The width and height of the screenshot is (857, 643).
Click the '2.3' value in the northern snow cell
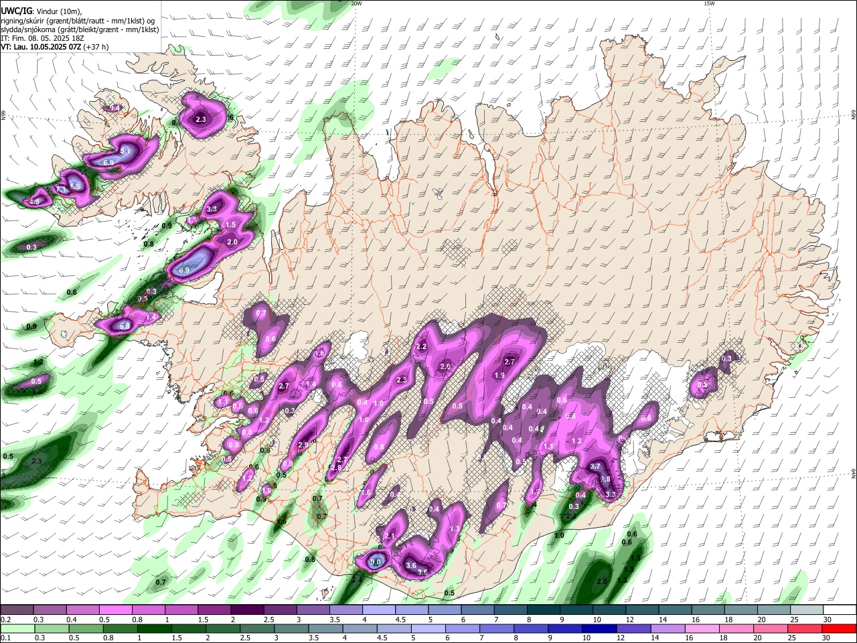point(200,119)
